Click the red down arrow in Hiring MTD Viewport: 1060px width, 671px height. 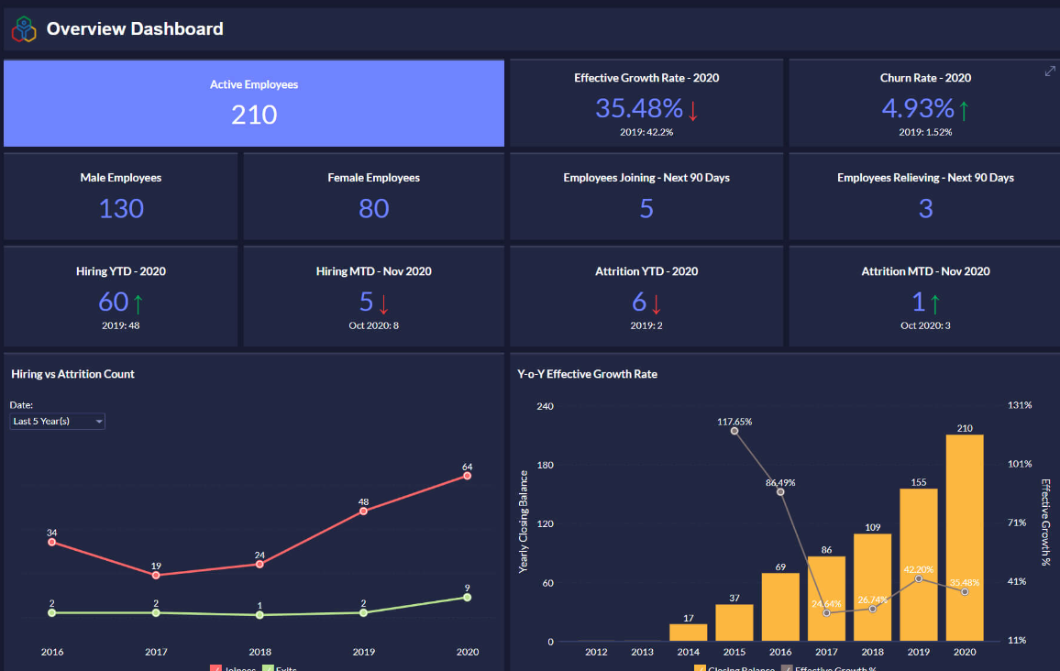(x=384, y=302)
